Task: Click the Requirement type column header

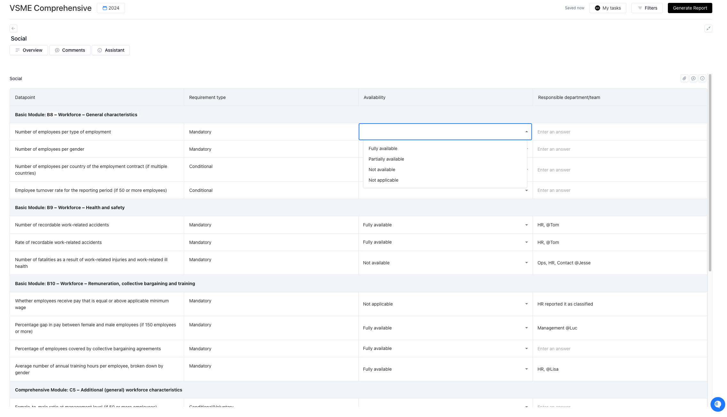Action: click(271, 97)
